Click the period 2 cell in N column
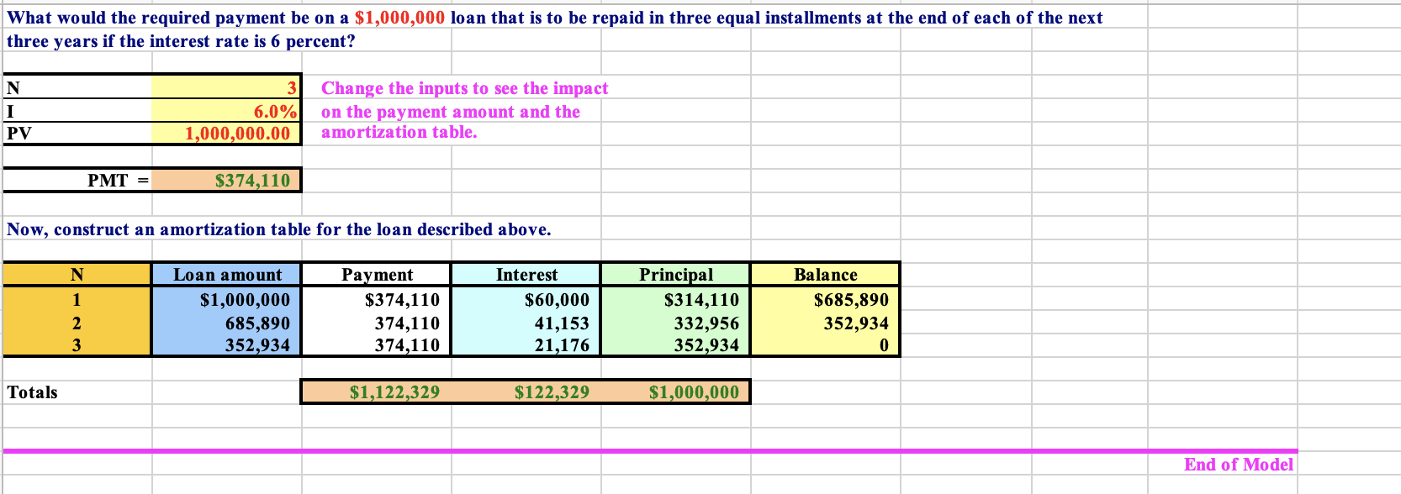Image resolution: width=1401 pixels, height=494 pixels. click(x=77, y=323)
